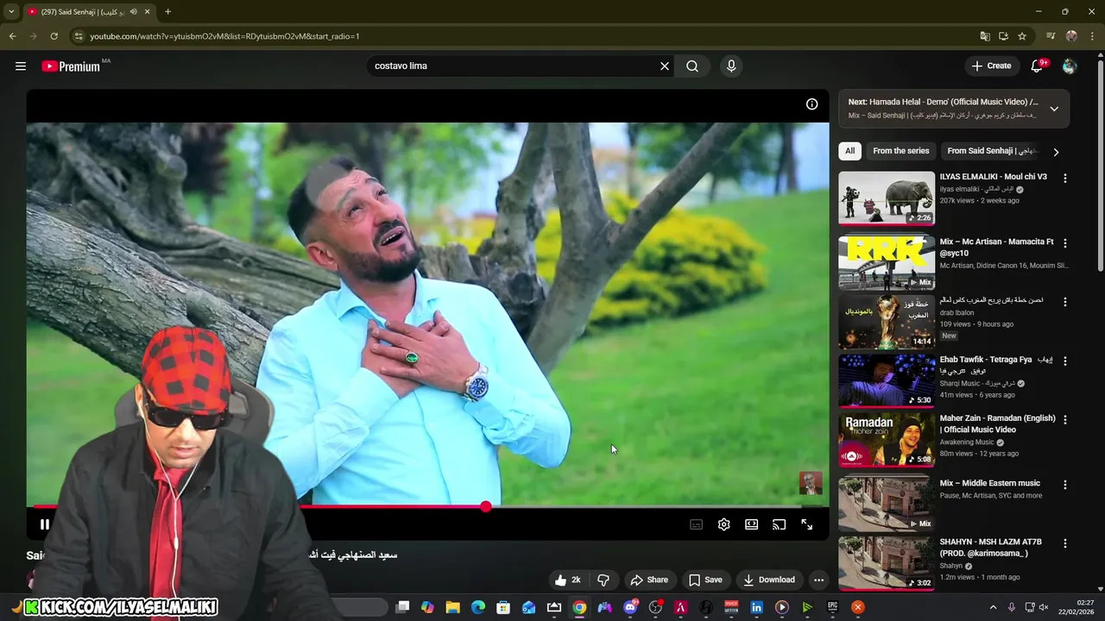Select From the series chip

click(x=900, y=151)
